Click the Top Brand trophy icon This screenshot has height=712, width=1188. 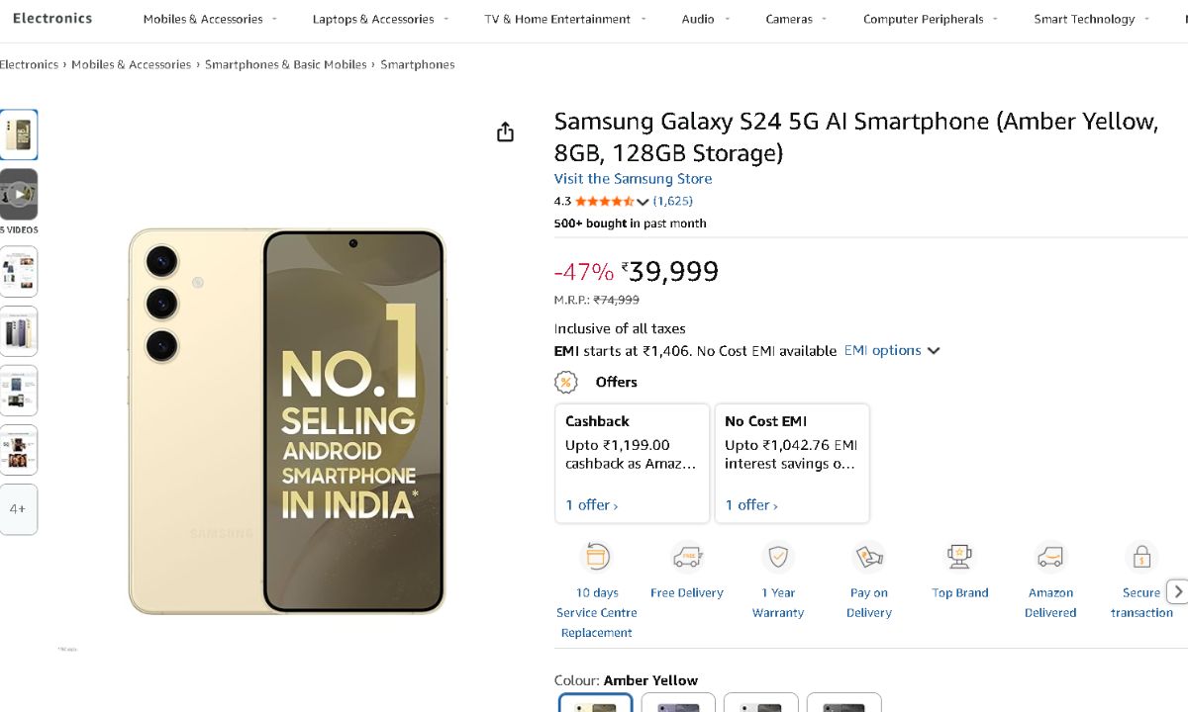959,557
